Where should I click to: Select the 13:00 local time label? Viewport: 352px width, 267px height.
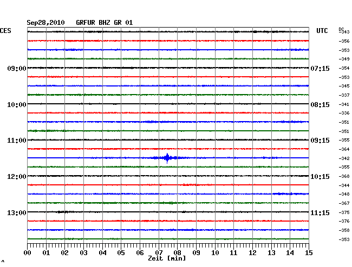(x=17, y=212)
